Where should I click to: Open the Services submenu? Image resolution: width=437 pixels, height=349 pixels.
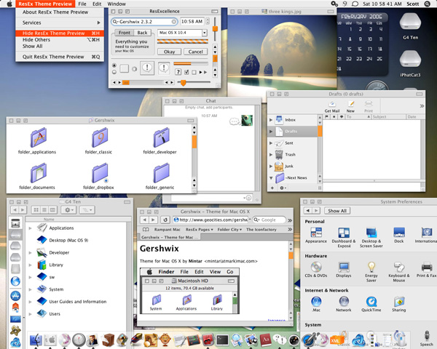pos(60,23)
